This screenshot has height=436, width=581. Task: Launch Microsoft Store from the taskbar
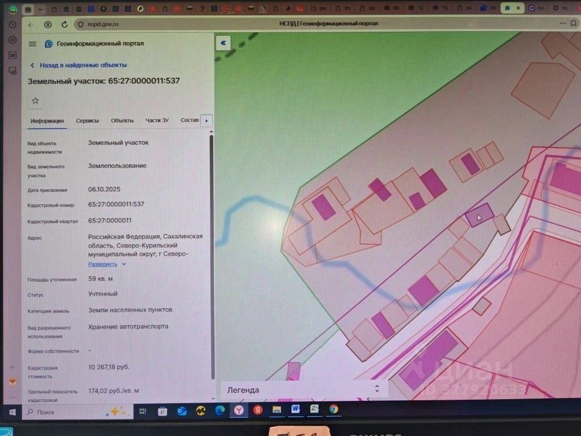[162, 411]
